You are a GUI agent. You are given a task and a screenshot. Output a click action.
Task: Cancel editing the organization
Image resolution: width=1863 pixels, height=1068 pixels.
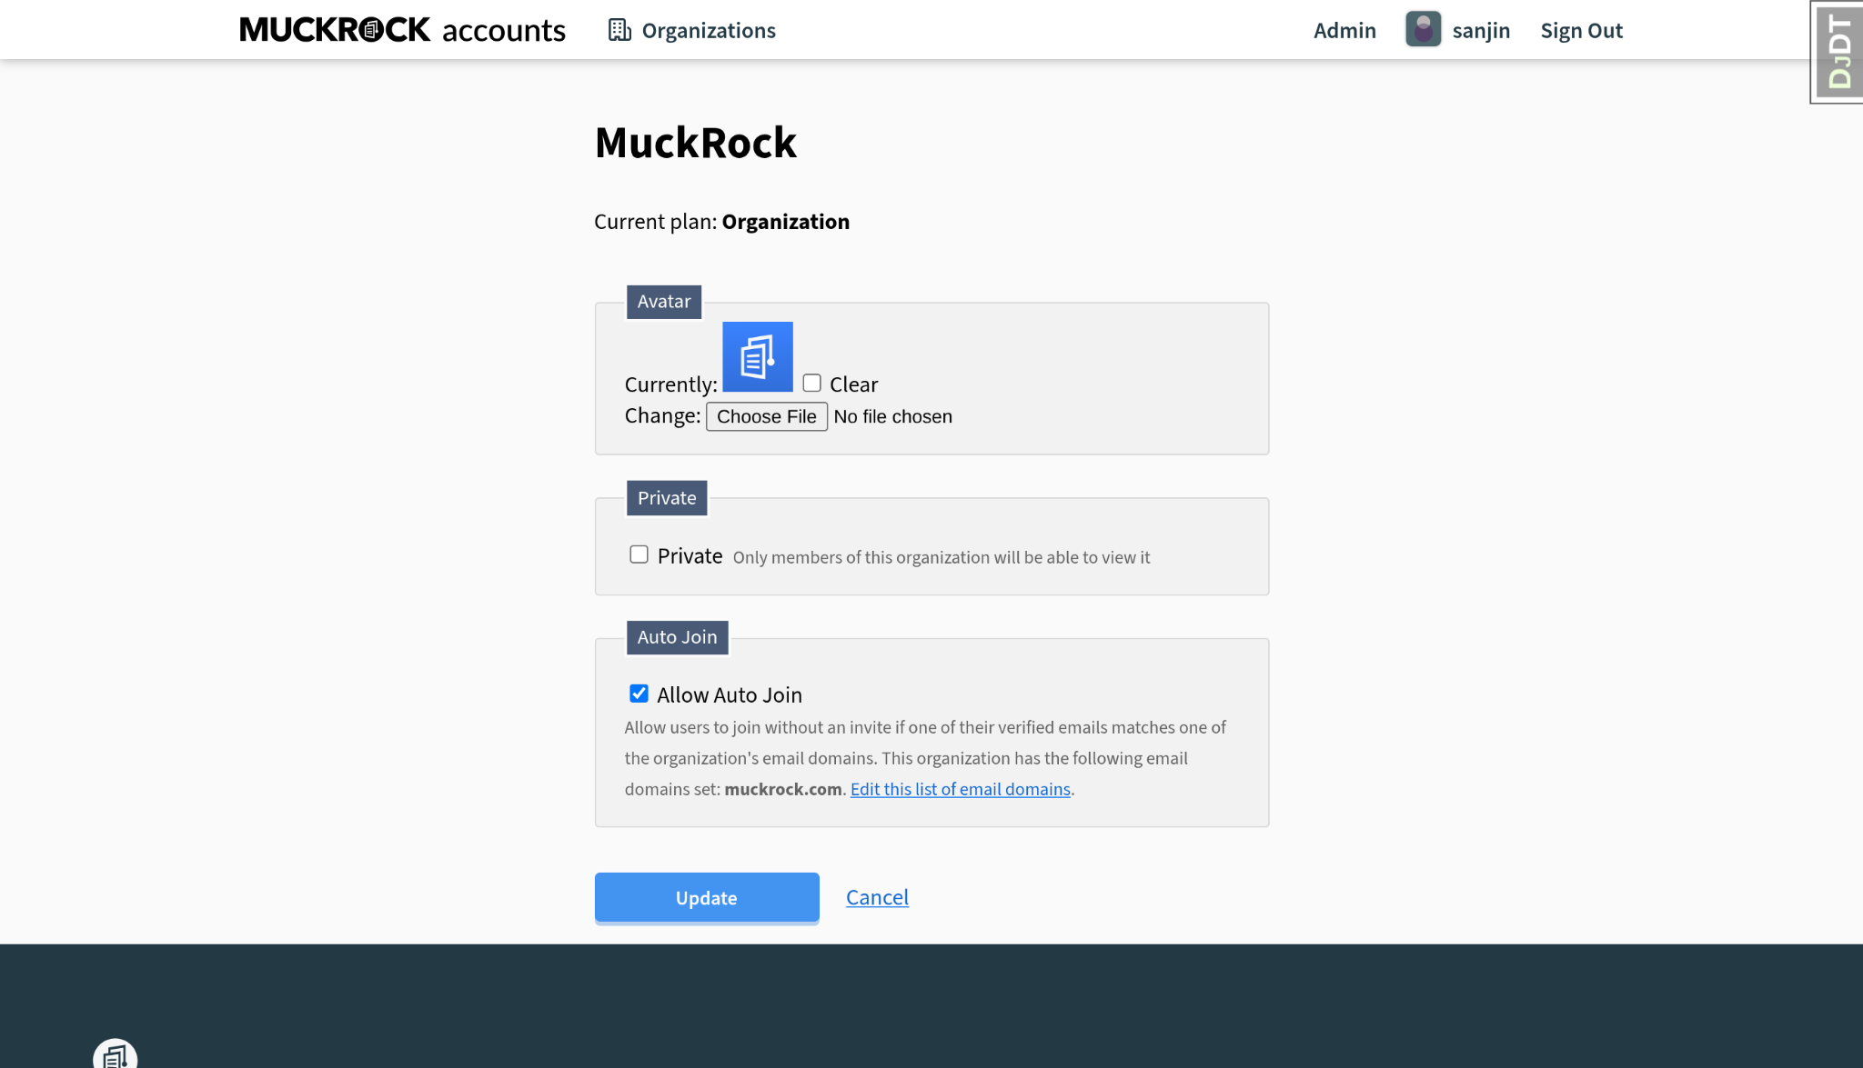[x=877, y=897]
